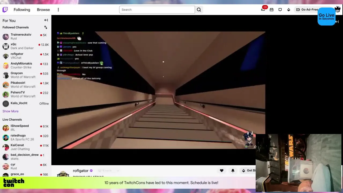Toggle follow heart button
The width and height of the screenshot is (343, 193).
pyautogui.click(x=222, y=170)
